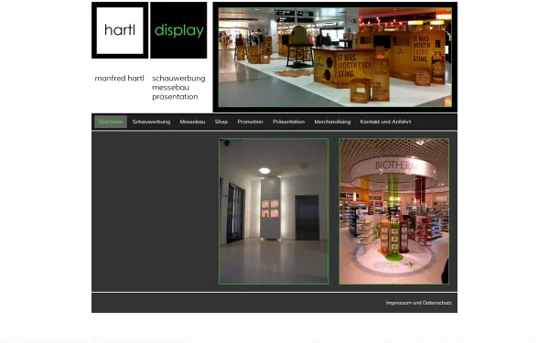Open the Messebau menu item
The height and width of the screenshot is (343, 549).
point(192,122)
